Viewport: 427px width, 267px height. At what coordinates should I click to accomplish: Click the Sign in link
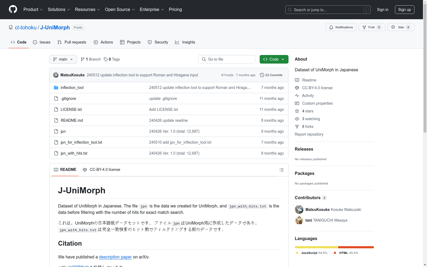point(383,10)
